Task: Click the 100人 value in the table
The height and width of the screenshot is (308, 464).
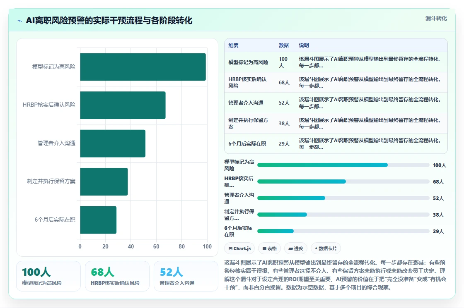Action: [x=283, y=62]
